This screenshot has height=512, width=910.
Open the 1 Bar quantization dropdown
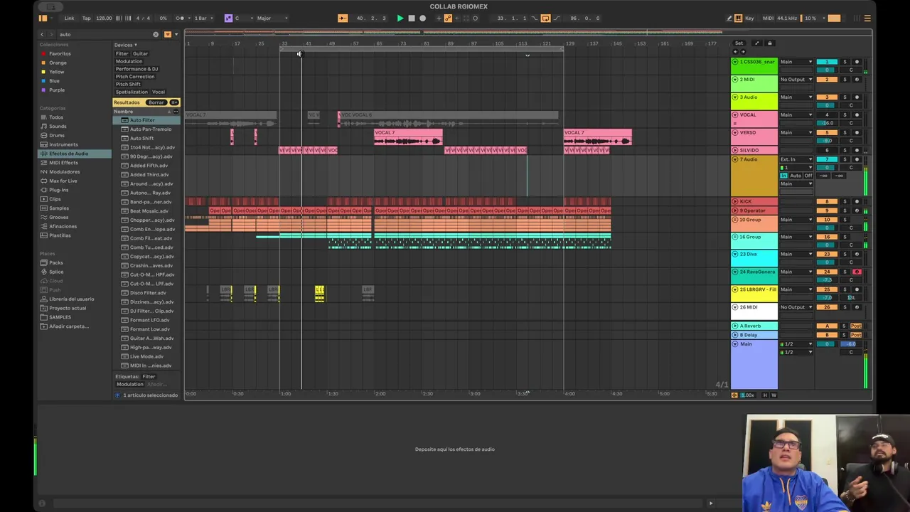(x=203, y=18)
